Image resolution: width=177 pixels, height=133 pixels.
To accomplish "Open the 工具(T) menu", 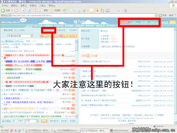I will (42, 6).
